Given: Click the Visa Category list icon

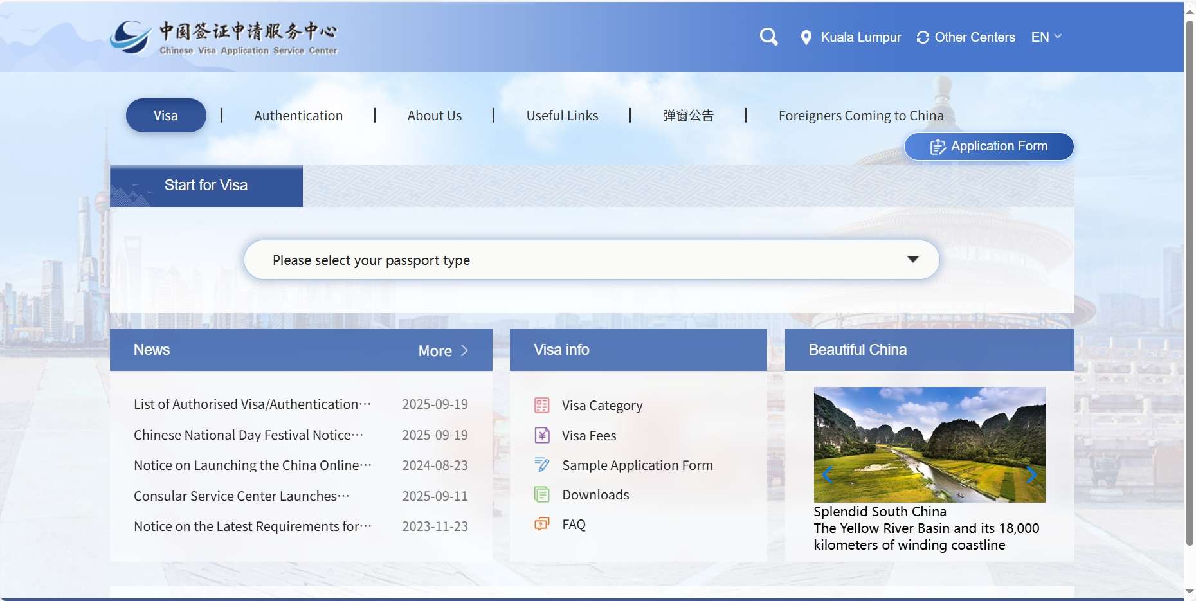Looking at the screenshot, I should [x=542, y=406].
